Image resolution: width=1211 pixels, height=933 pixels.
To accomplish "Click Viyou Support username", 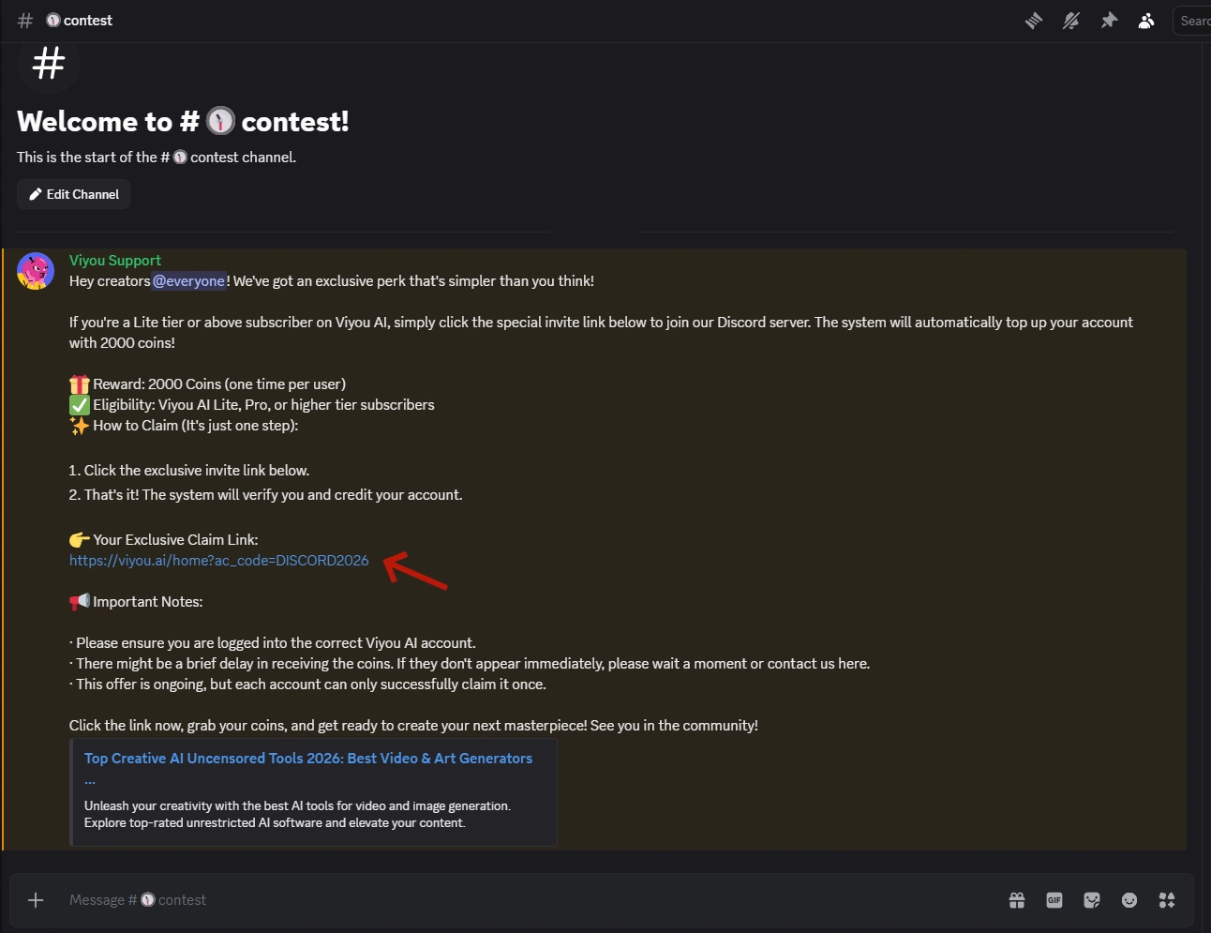I will click(x=114, y=261).
